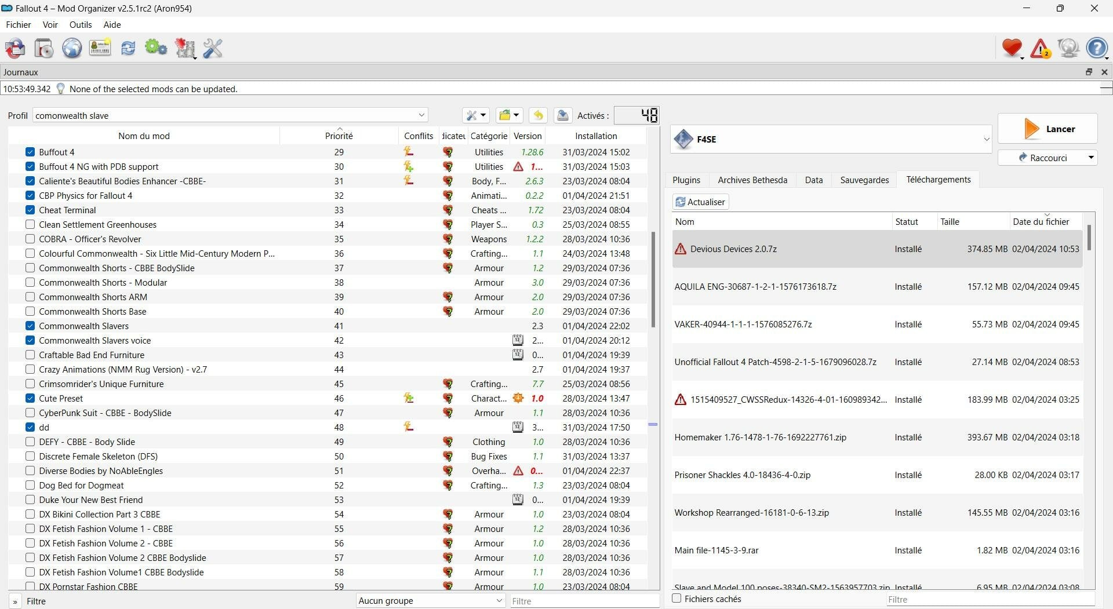
Task: Click the Nexus flag icon for Cheat Terminal
Action: click(x=448, y=210)
